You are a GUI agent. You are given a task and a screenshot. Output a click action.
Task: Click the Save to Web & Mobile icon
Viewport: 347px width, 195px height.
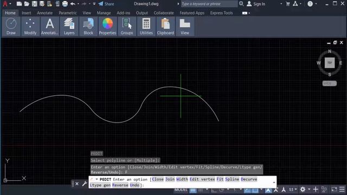57,4
